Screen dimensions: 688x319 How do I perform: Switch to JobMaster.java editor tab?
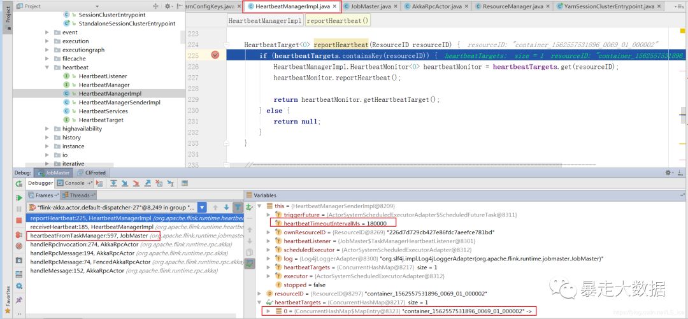click(371, 6)
